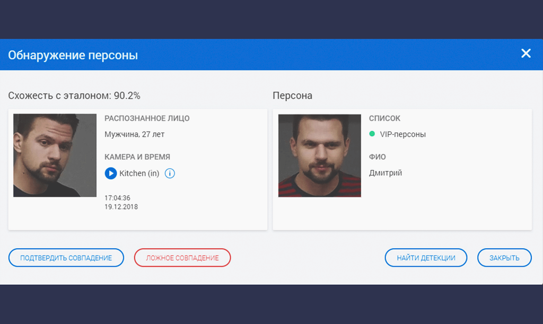The width and height of the screenshot is (543, 324).
Task: Play the Kitchen (in) camera recording
Action: [110, 173]
